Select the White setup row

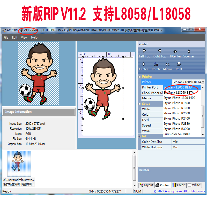pyautogui.click(x=152, y=109)
